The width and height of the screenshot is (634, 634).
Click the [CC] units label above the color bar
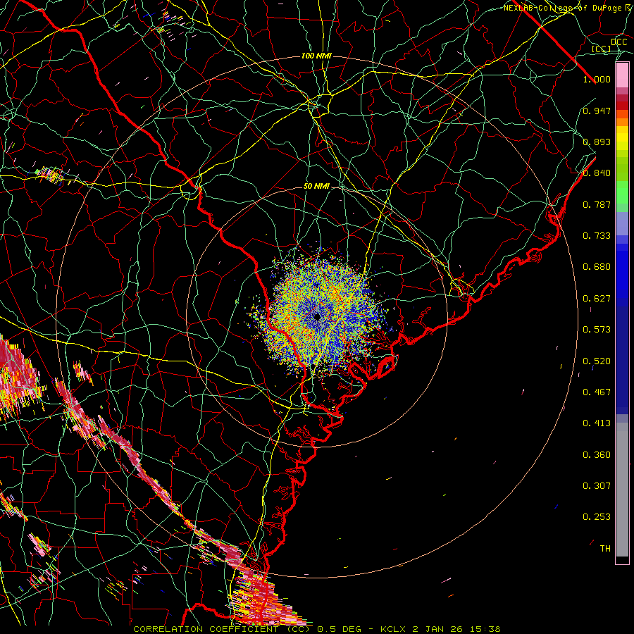[x=602, y=49]
